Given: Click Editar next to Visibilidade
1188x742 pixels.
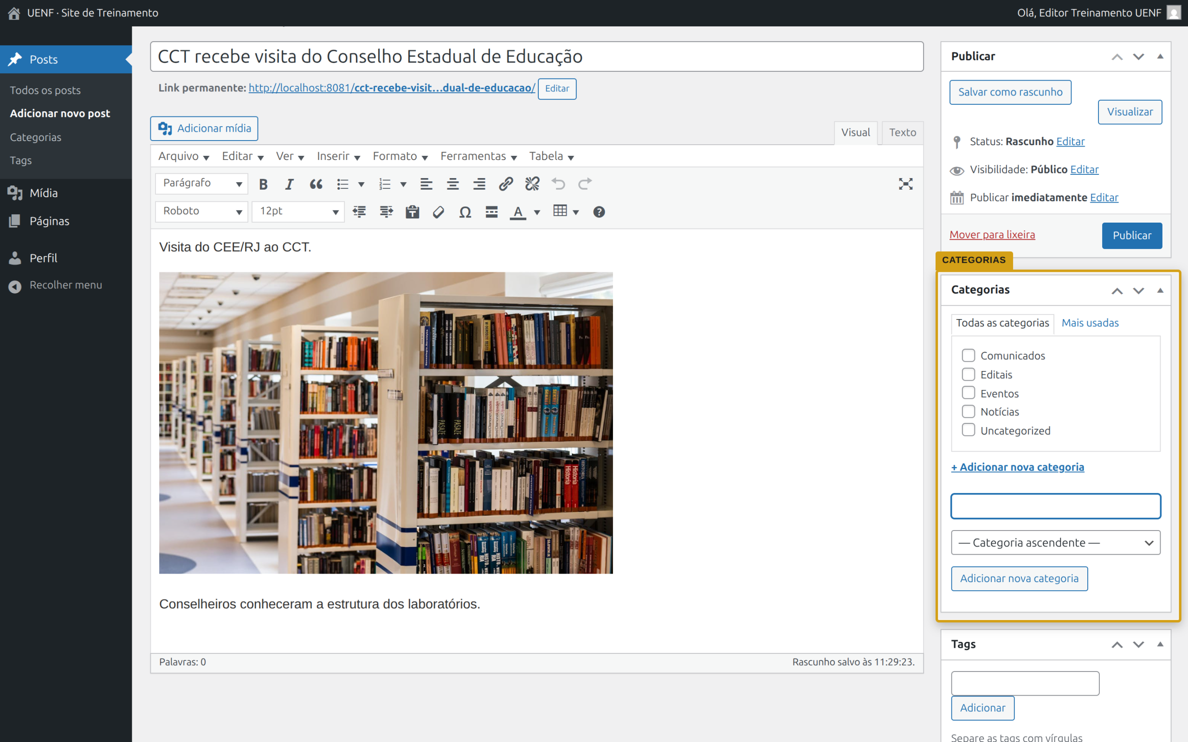Looking at the screenshot, I should [x=1084, y=169].
